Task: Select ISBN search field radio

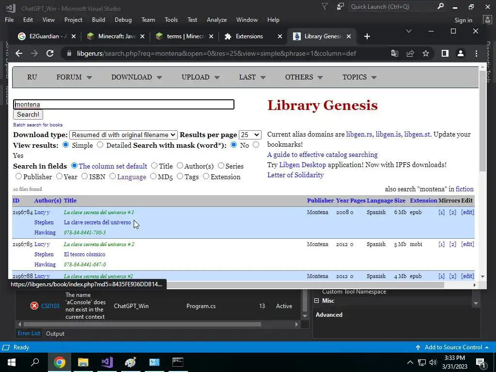Action: (84, 176)
